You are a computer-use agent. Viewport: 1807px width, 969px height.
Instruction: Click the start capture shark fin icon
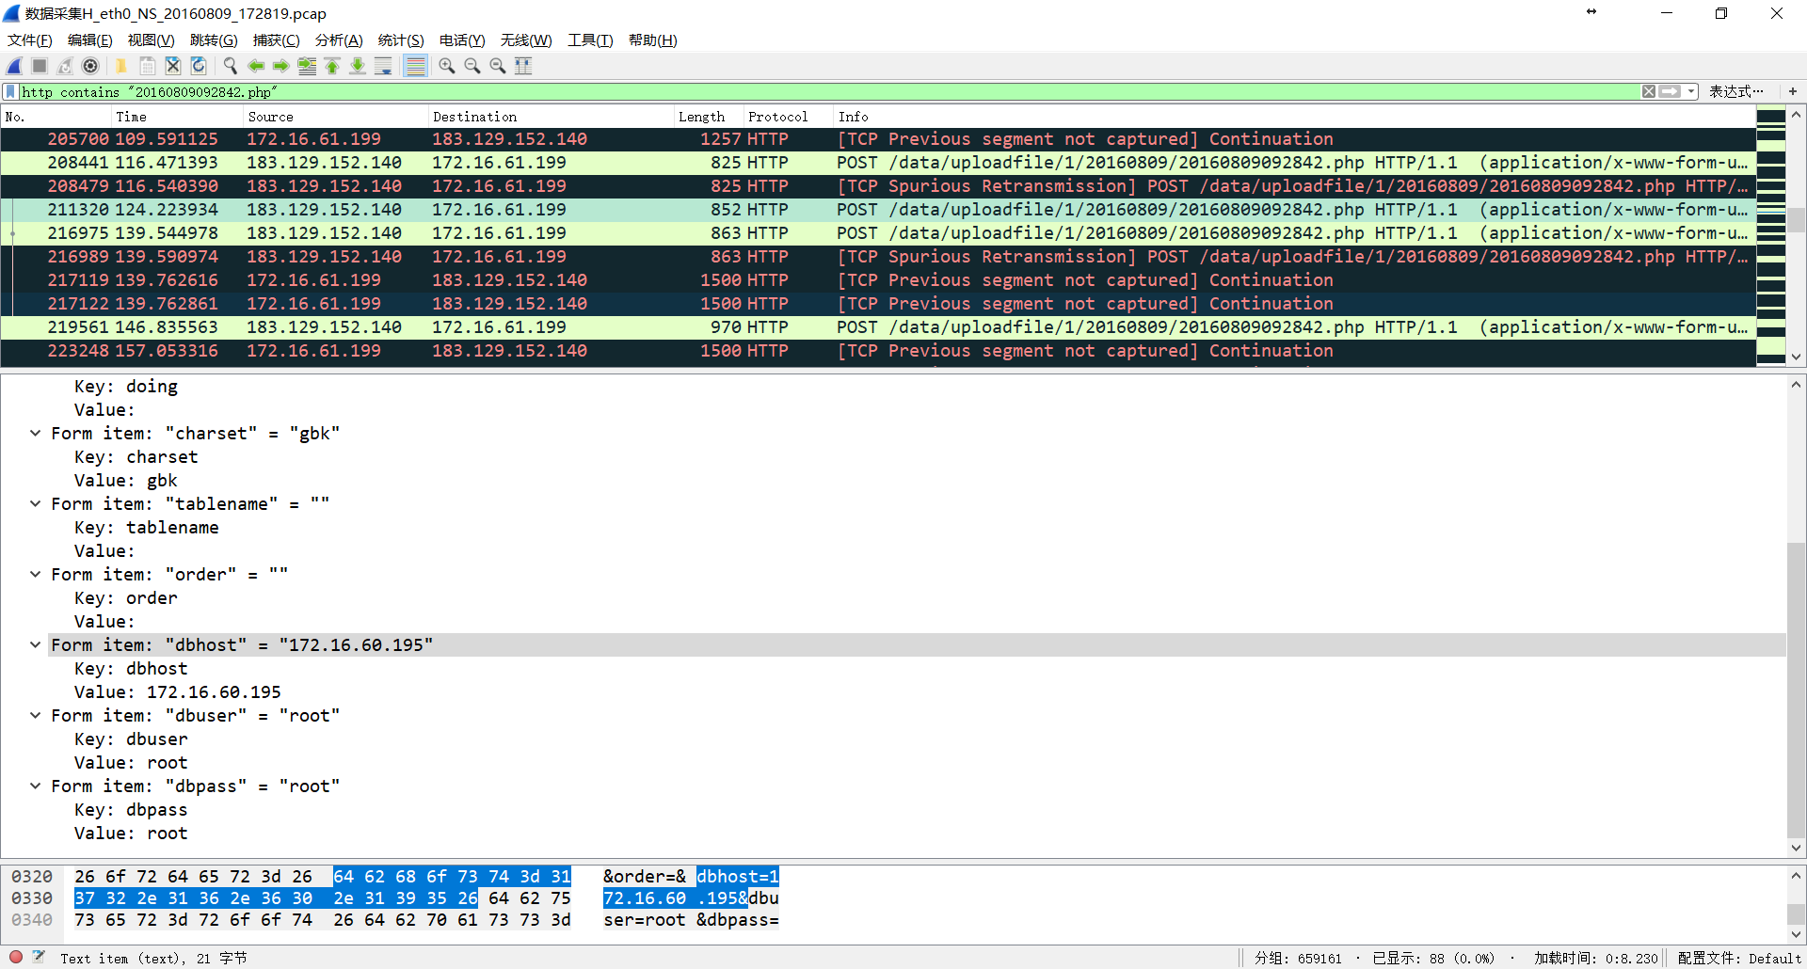click(14, 66)
